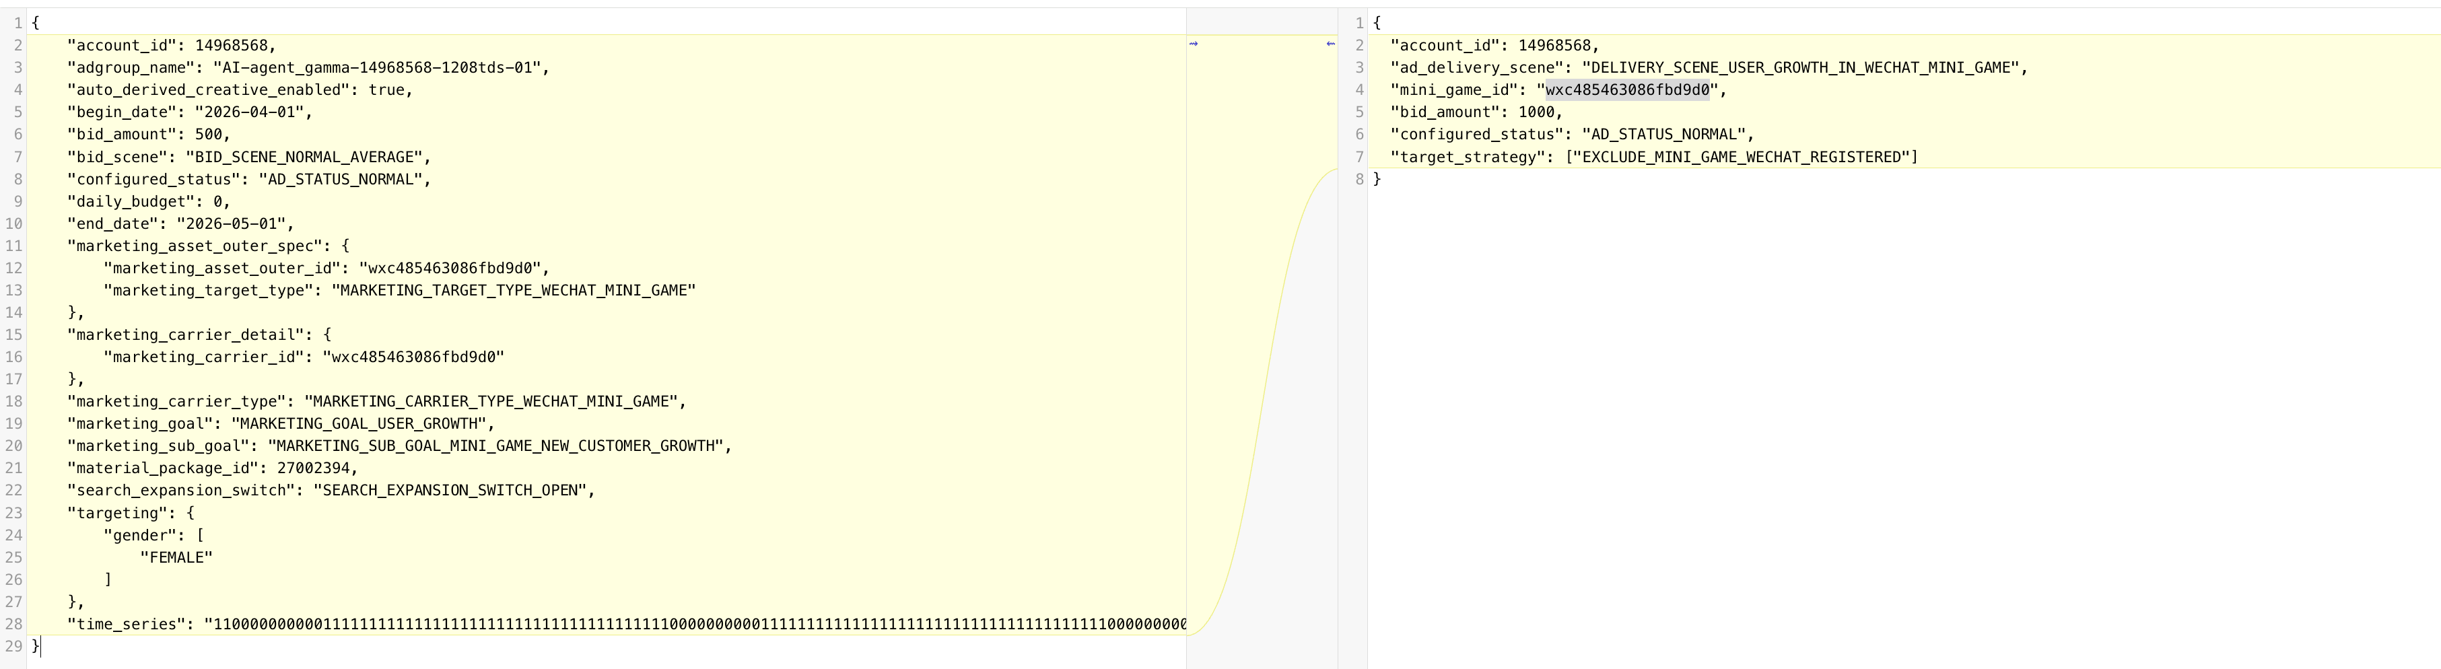Click the "marketing_goal" line in left pane
This screenshot has height=669, width=2441.
click(281, 423)
